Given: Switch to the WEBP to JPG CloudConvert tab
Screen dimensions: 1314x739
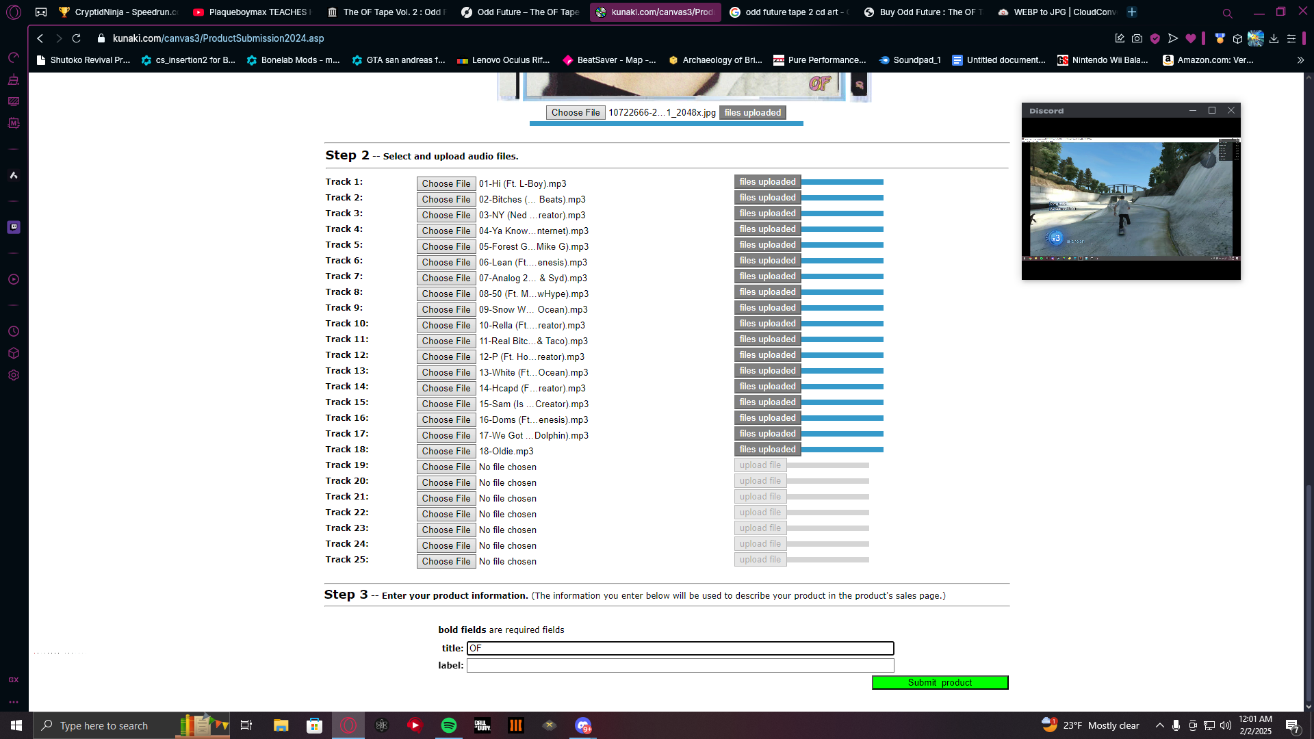Looking at the screenshot, I should click(x=1058, y=12).
